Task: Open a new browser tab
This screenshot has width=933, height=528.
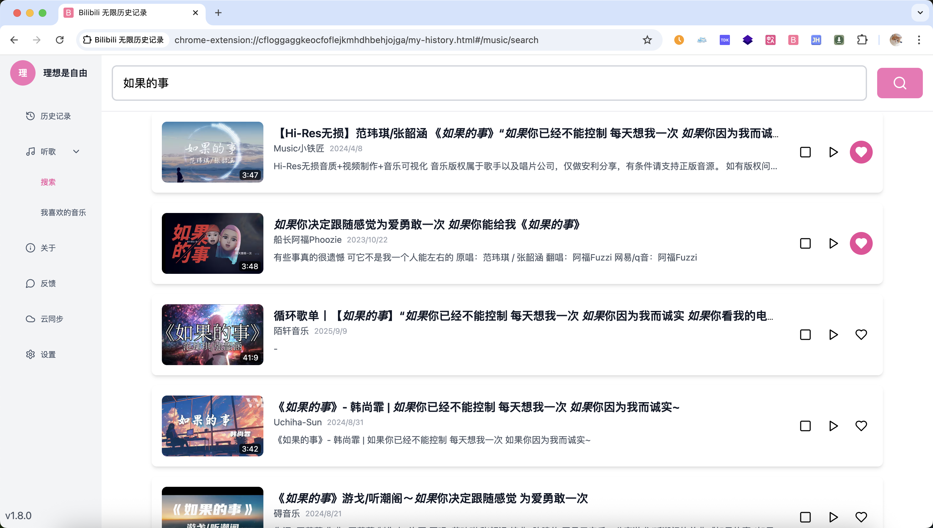Action: [218, 13]
